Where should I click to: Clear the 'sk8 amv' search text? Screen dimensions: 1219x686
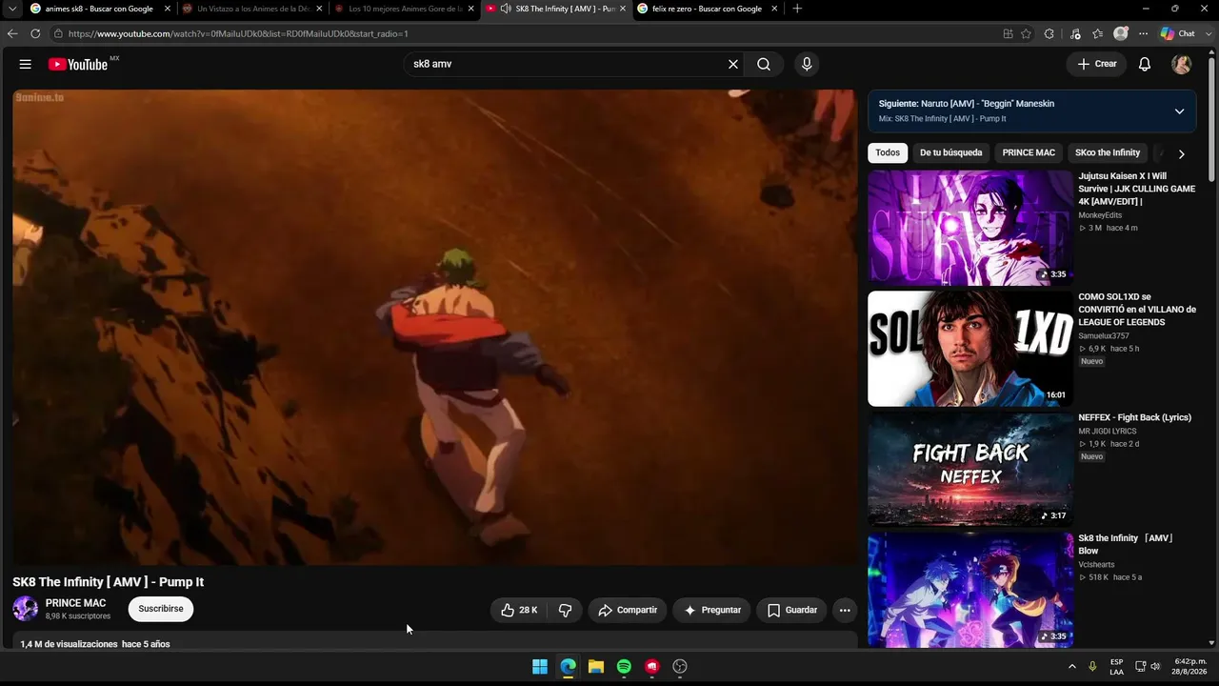click(x=733, y=64)
